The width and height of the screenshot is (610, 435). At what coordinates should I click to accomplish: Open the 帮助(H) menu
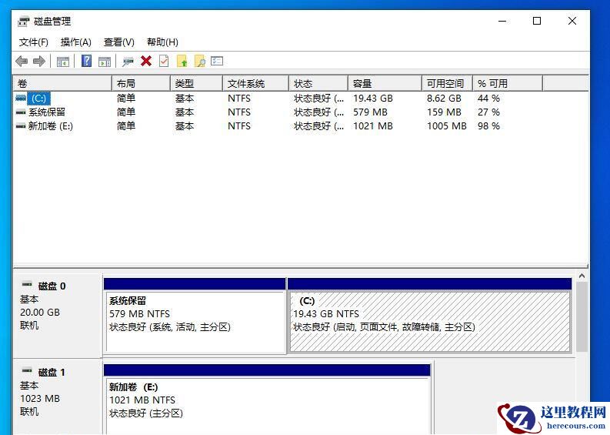pos(162,42)
